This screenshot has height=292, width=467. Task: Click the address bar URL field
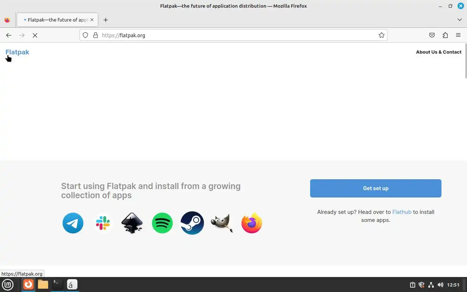click(x=233, y=35)
